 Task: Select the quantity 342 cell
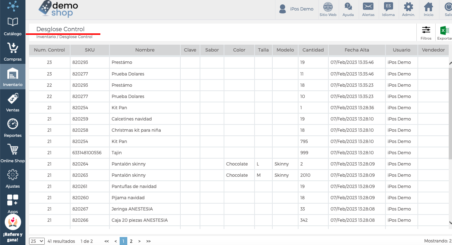click(313, 220)
